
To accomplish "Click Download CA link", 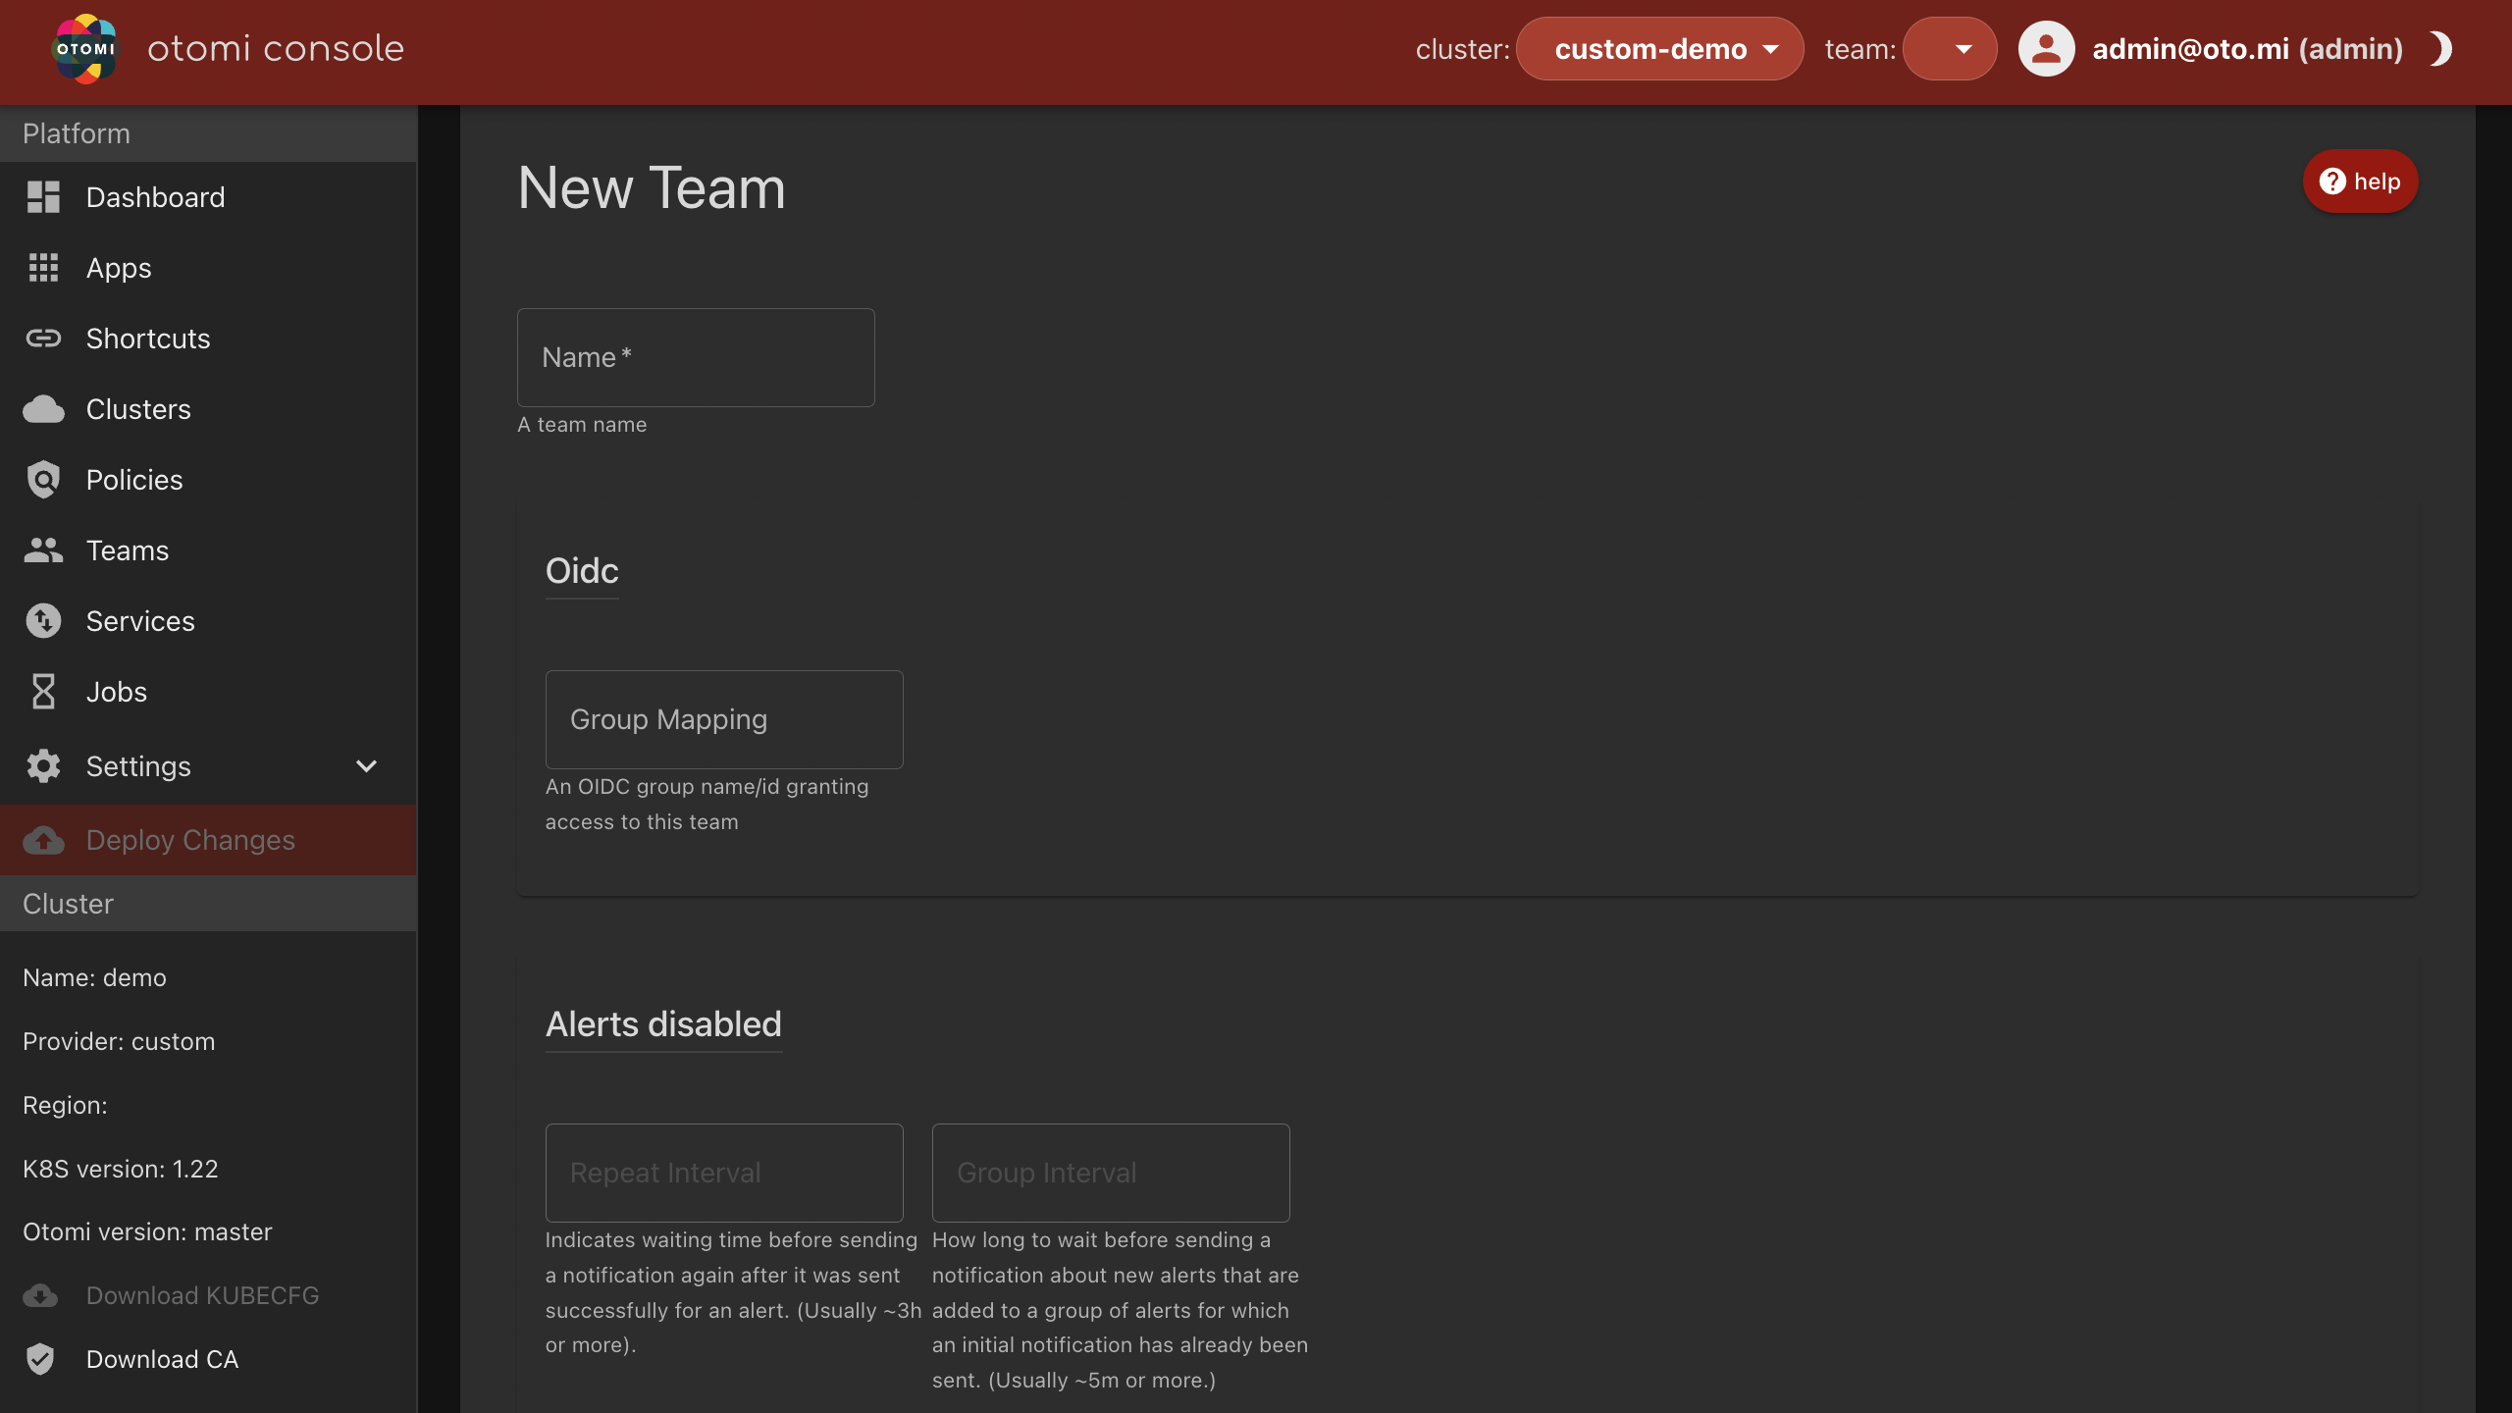I will (x=162, y=1359).
